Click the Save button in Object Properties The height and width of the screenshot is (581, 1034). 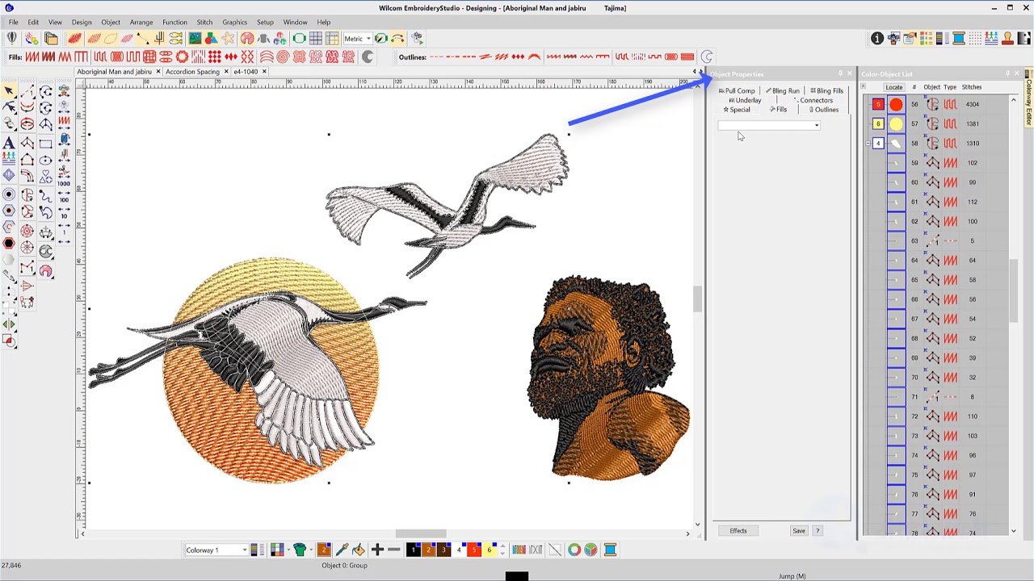(798, 531)
